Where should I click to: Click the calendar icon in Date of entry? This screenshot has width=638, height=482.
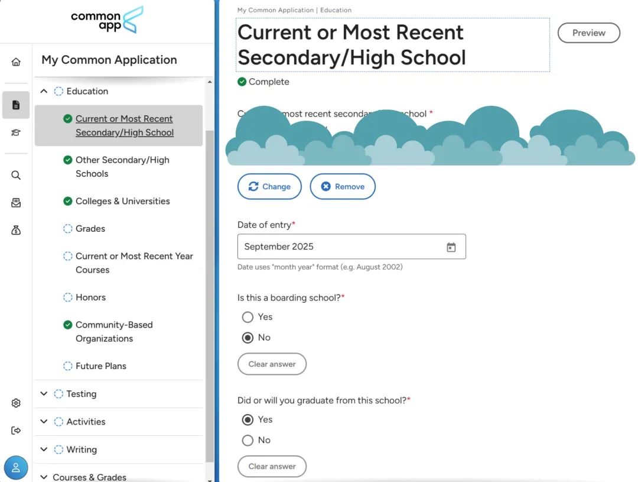[451, 247]
